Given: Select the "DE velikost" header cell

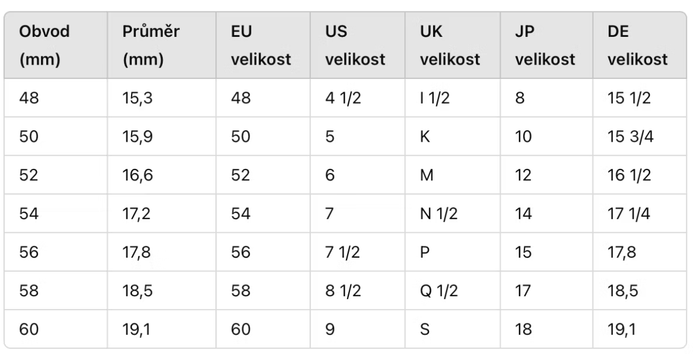Looking at the screenshot, I should (637, 45).
